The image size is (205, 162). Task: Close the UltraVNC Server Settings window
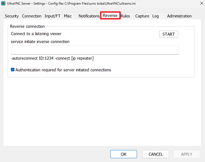tap(202, 3)
